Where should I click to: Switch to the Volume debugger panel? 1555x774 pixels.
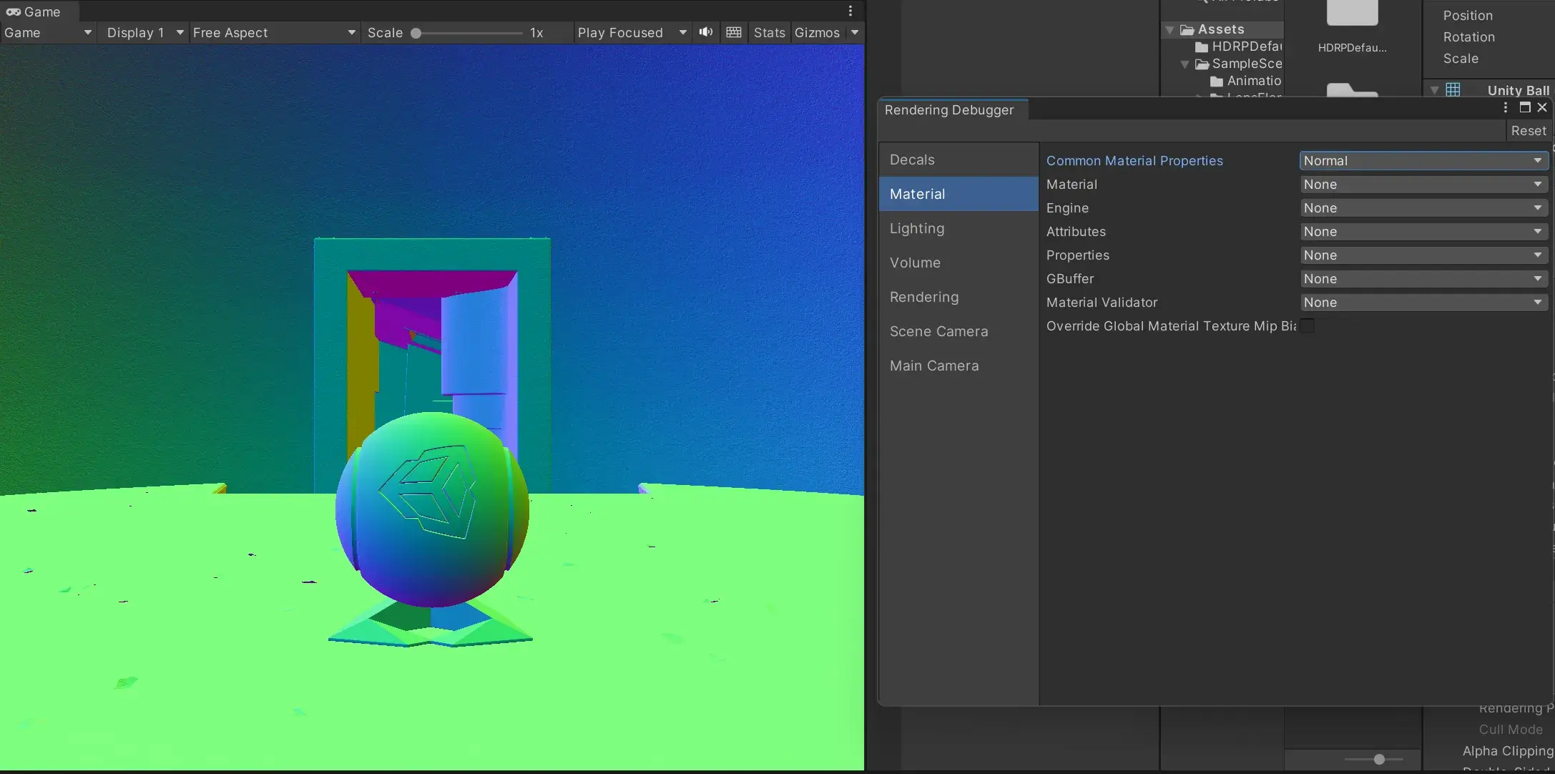958,263
